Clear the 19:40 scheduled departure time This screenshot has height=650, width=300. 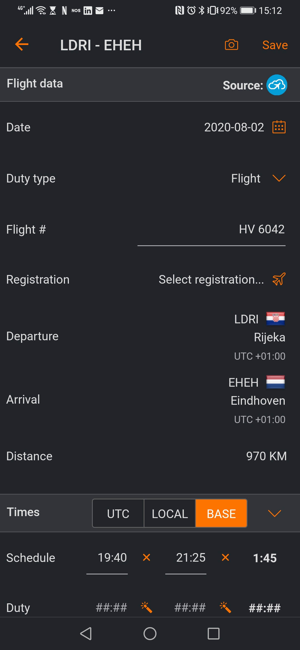(146, 557)
